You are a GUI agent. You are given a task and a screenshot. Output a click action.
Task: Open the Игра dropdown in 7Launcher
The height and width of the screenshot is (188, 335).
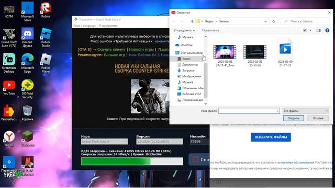104,142
